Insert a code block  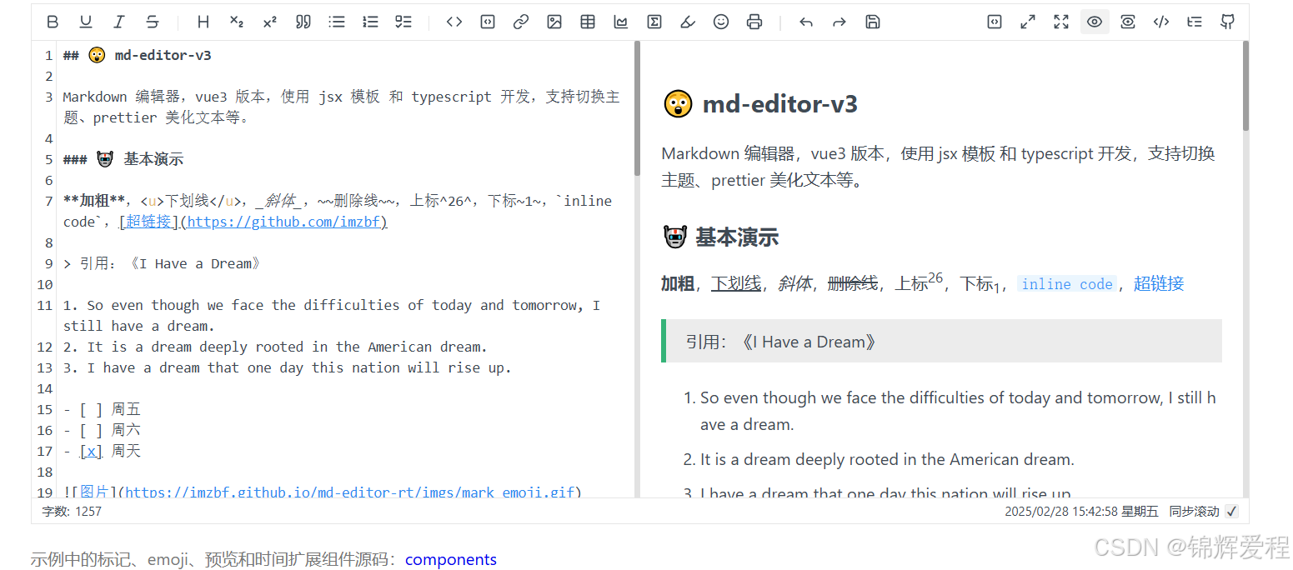pyautogui.click(x=488, y=22)
